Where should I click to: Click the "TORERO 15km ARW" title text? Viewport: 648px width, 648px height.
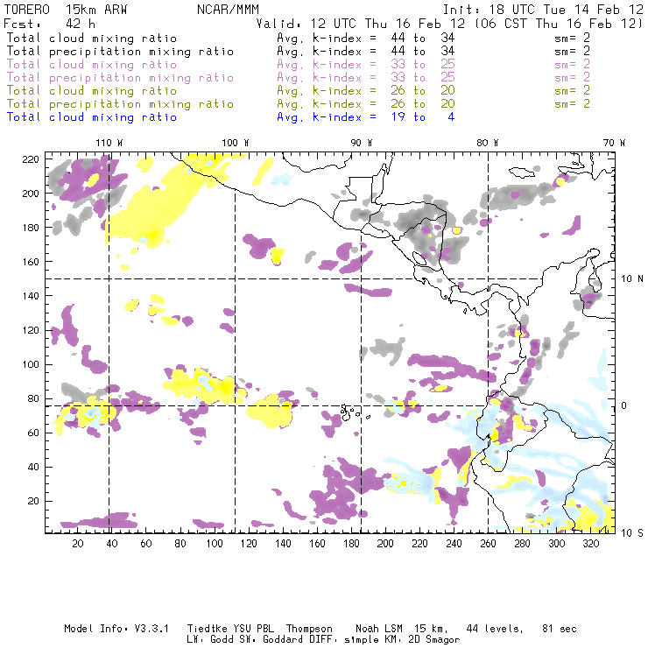(66, 10)
